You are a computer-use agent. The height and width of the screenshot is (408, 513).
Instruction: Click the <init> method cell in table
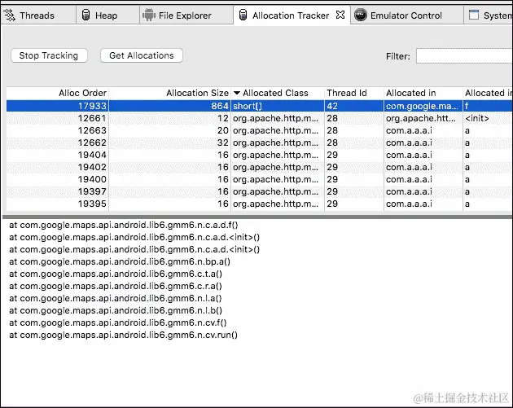pos(488,118)
